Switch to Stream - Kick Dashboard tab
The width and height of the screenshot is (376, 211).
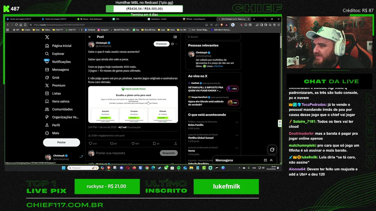(90, 19)
